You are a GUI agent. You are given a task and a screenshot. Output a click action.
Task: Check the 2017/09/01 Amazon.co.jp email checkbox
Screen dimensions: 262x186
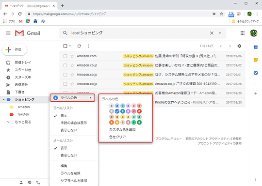pyautogui.click(x=65, y=75)
